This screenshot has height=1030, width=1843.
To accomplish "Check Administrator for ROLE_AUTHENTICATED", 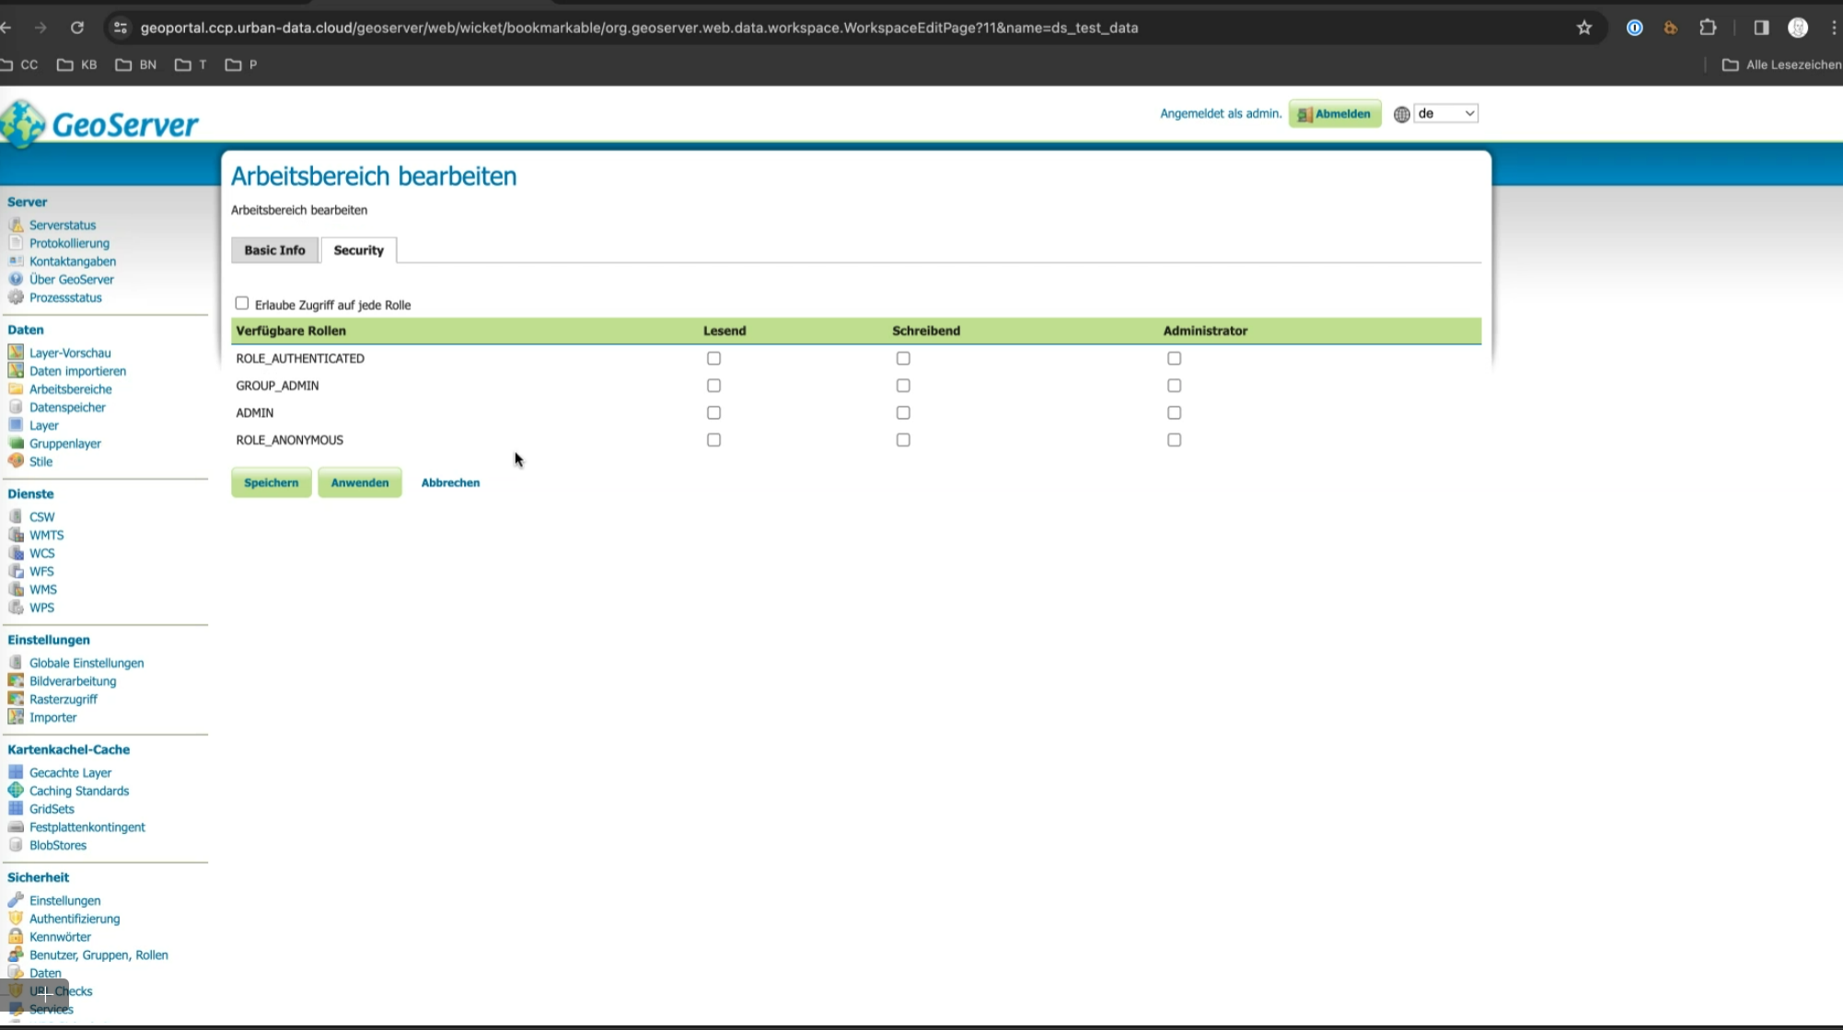I will pyautogui.click(x=1174, y=358).
